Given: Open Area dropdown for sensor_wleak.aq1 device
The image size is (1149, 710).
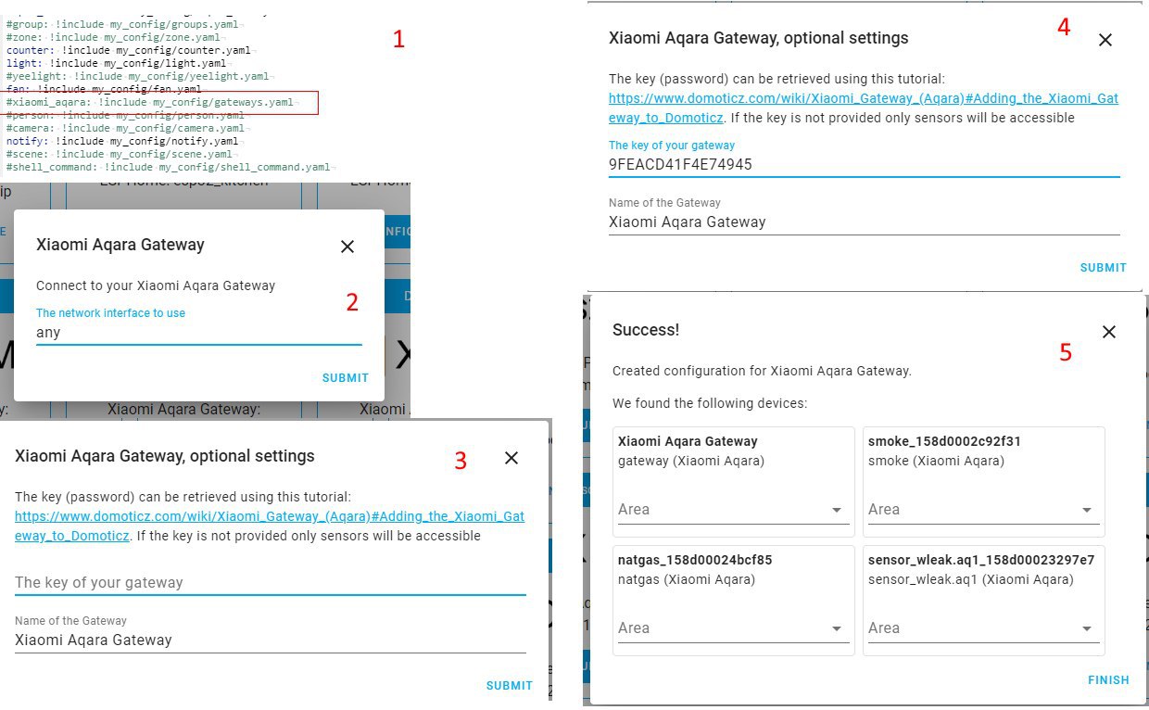Looking at the screenshot, I should pos(983,628).
